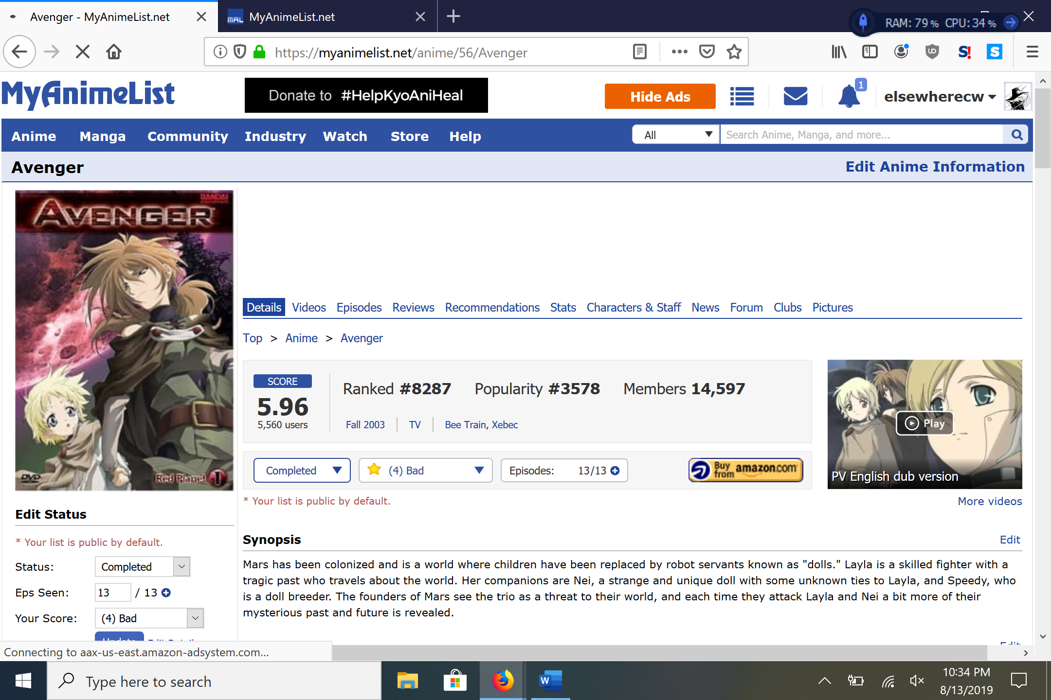
Task: Expand the search category All dropdown
Action: (x=676, y=135)
